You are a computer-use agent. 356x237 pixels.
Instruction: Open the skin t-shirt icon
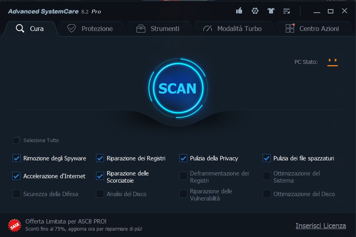pyautogui.click(x=271, y=11)
